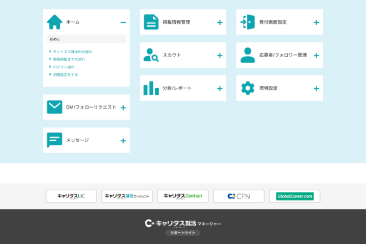Click the 環境設定 gear icon
Screen dimensions: 366x244
tap(247, 88)
